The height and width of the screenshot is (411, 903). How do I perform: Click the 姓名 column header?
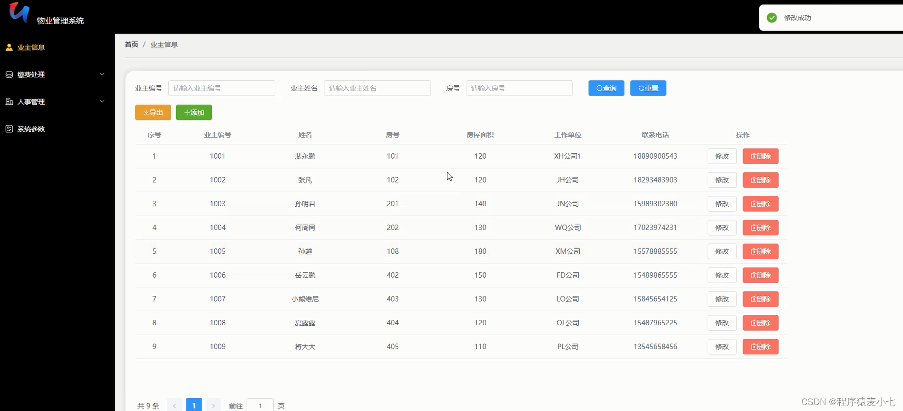[305, 135]
